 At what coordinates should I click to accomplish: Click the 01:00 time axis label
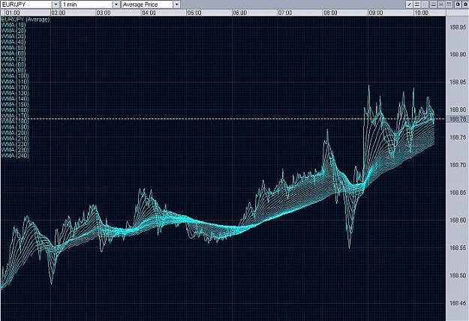(x=13, y=13)
